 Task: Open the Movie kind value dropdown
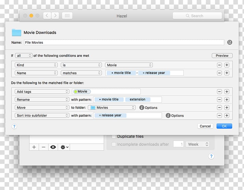point(129,65)
